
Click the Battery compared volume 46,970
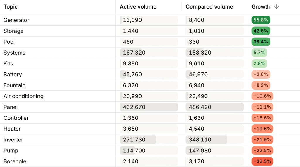point(198,74)
